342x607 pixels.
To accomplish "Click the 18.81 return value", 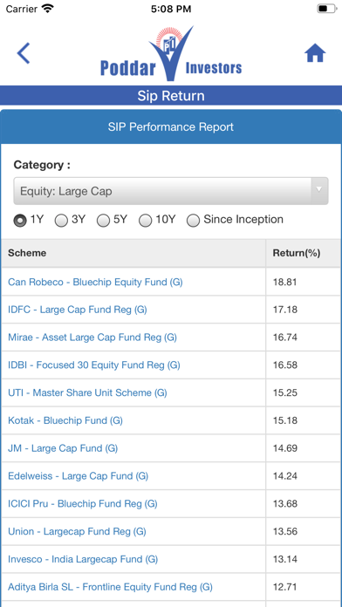I will click(x=285, y=282).
